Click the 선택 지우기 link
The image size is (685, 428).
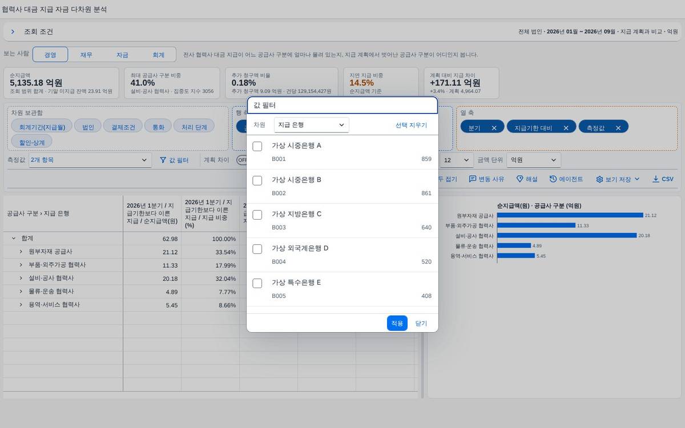[x=411, y=125]
